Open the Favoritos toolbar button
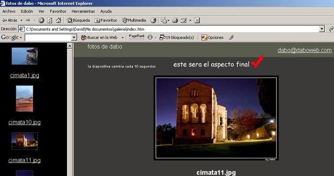 (x=106, y=20)
